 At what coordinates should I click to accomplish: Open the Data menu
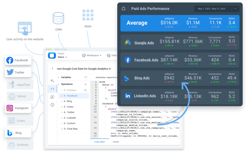tap(112, 55)
